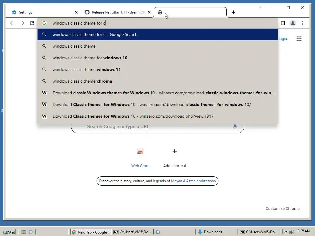Add a new shortcut with the plus tile
The image size is (315, 236).
pos(175,151)
